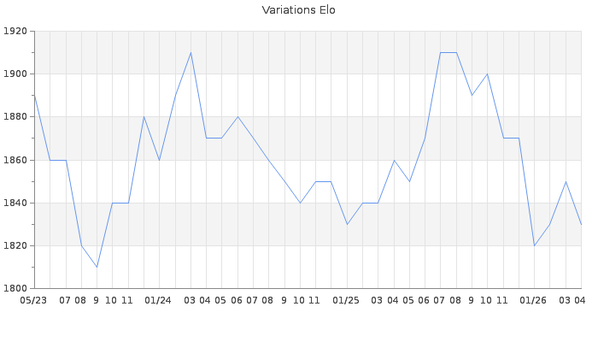598x342 pixels.
Task: Click the 1820 y-axis label
Action: click(x=15, y=245)
